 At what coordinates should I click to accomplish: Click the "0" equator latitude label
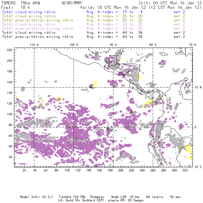pos(196,127)
